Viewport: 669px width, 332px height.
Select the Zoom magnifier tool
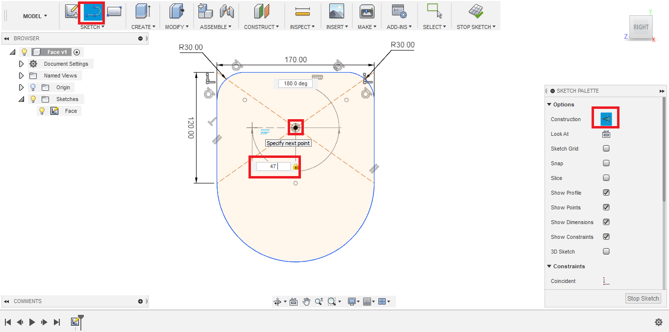[319, 302]
